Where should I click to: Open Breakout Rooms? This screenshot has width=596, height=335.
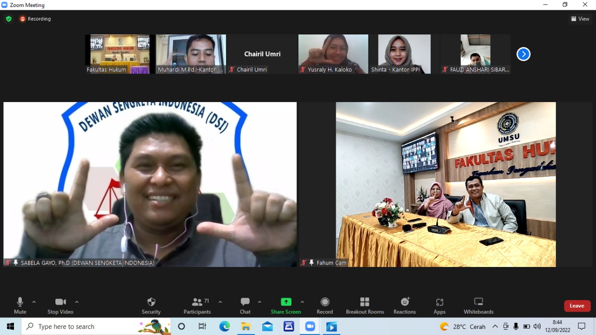pyautogui.click(x=365, y=306)
